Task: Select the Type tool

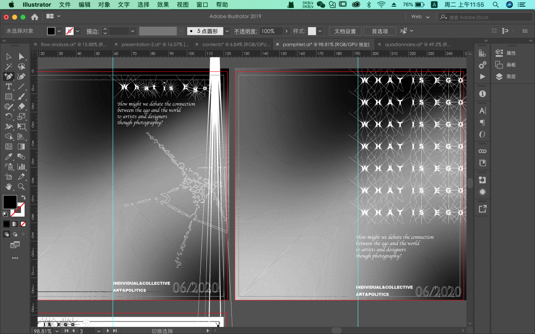Action: (x=8, y=86)
